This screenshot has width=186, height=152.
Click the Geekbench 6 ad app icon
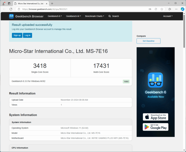(155, 80)
